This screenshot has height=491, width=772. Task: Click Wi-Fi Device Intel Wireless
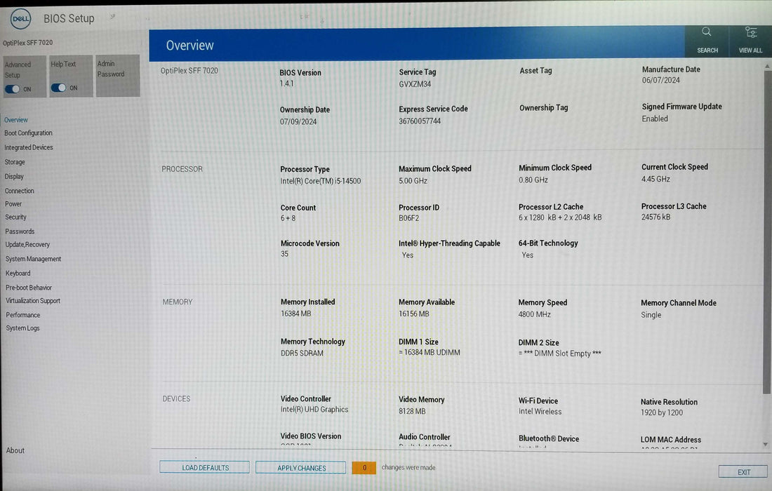click(x=540, y=412)
